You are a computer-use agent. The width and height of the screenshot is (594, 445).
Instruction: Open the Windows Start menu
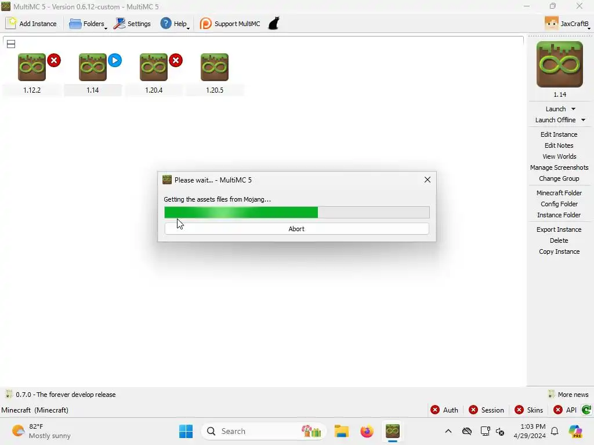[186, 431]
